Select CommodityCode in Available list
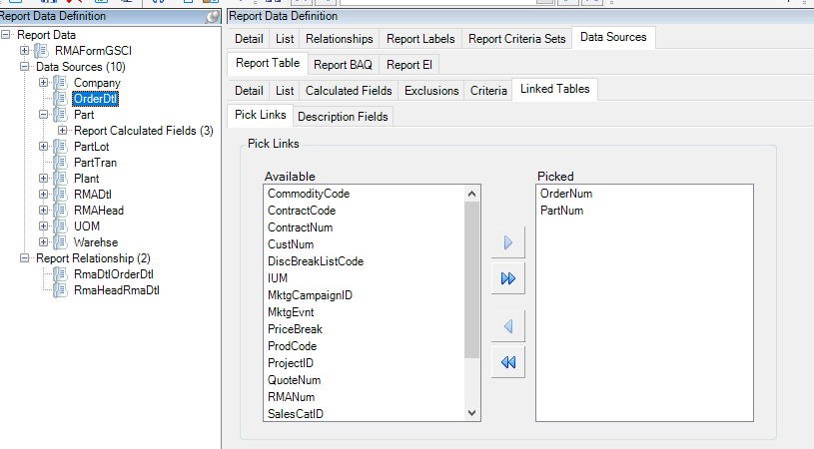Image resolution: width=814 pixels, height=449 pixels. point(308,194)
